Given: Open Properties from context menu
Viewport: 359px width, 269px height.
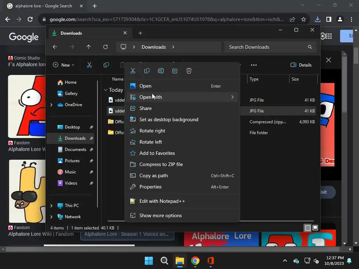Looking at the screenshot, I should coord(182,187).
